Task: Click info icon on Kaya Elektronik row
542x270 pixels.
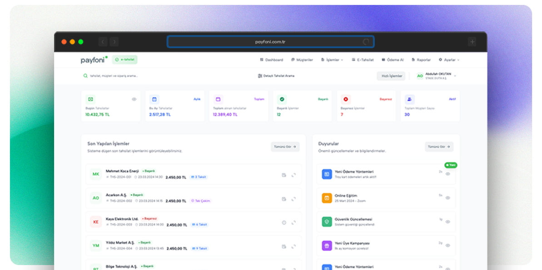Action: [284, 223]
